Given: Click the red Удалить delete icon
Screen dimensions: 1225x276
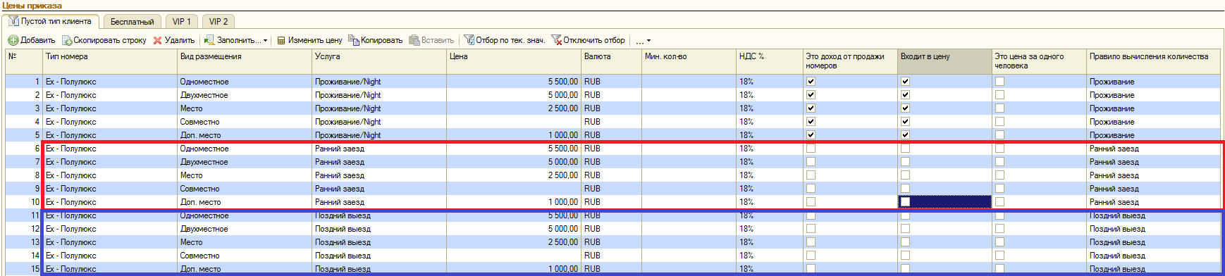Looking at the screenshot, I should [158, 41].
